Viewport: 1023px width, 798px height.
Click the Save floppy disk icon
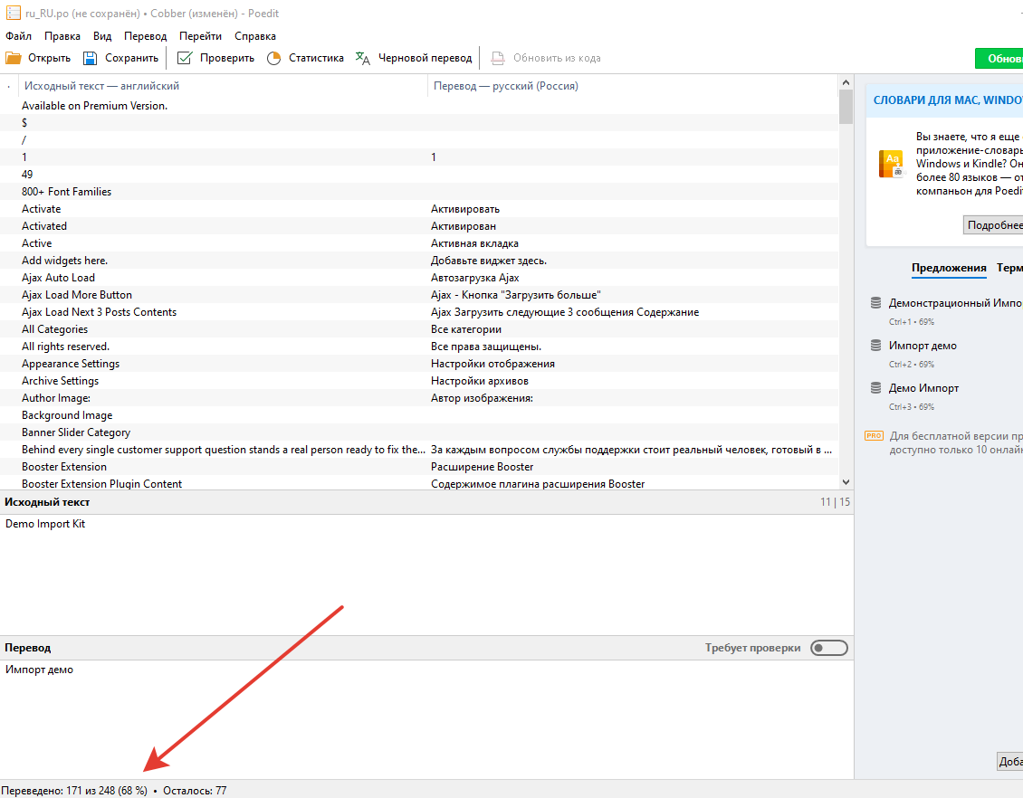click(90, 58)
